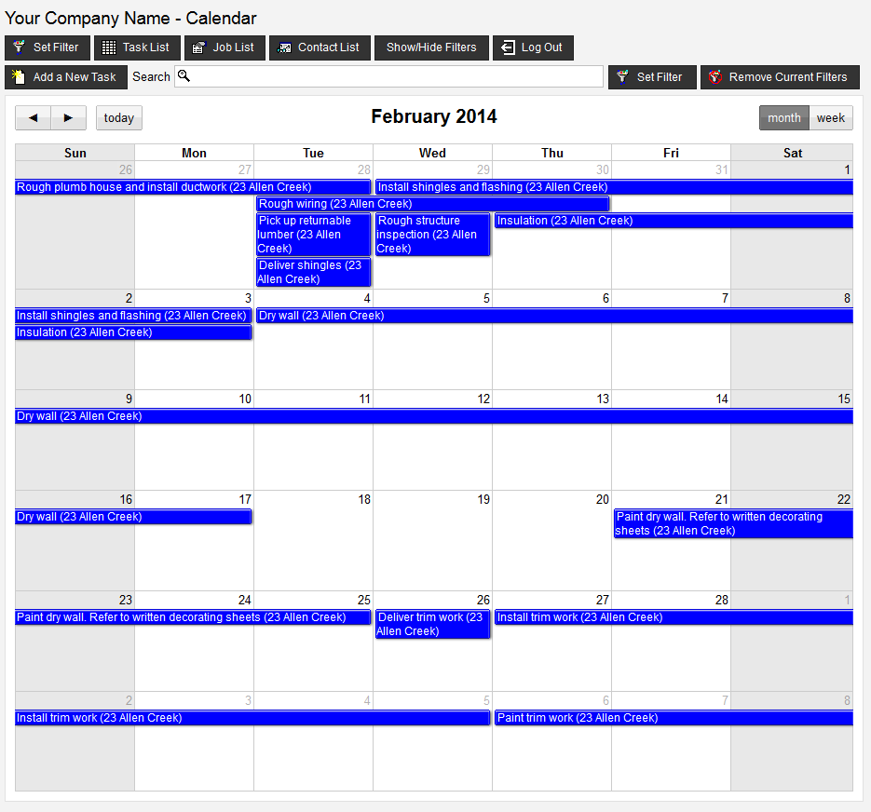Select the month view tab
The height and width of the screenshot is (812, 871).
tap(783, 117)
